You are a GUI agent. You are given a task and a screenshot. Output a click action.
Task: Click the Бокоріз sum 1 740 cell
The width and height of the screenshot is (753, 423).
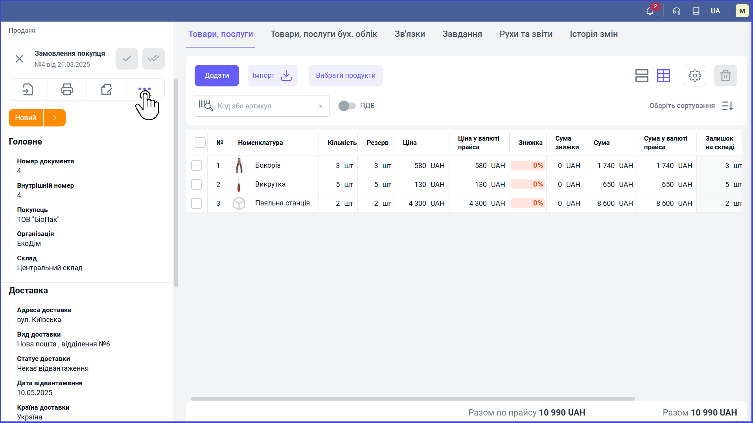(x=610, y=166)
